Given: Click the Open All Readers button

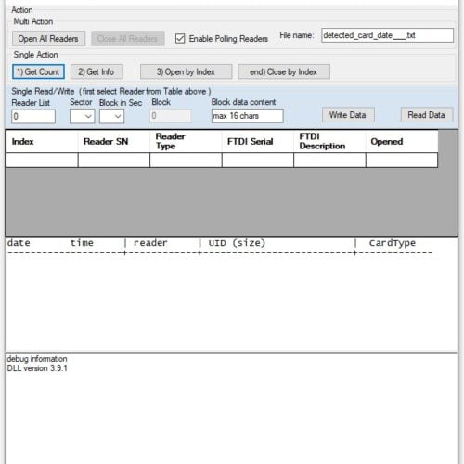Looking at the screenshot, I should pos(48,39).
